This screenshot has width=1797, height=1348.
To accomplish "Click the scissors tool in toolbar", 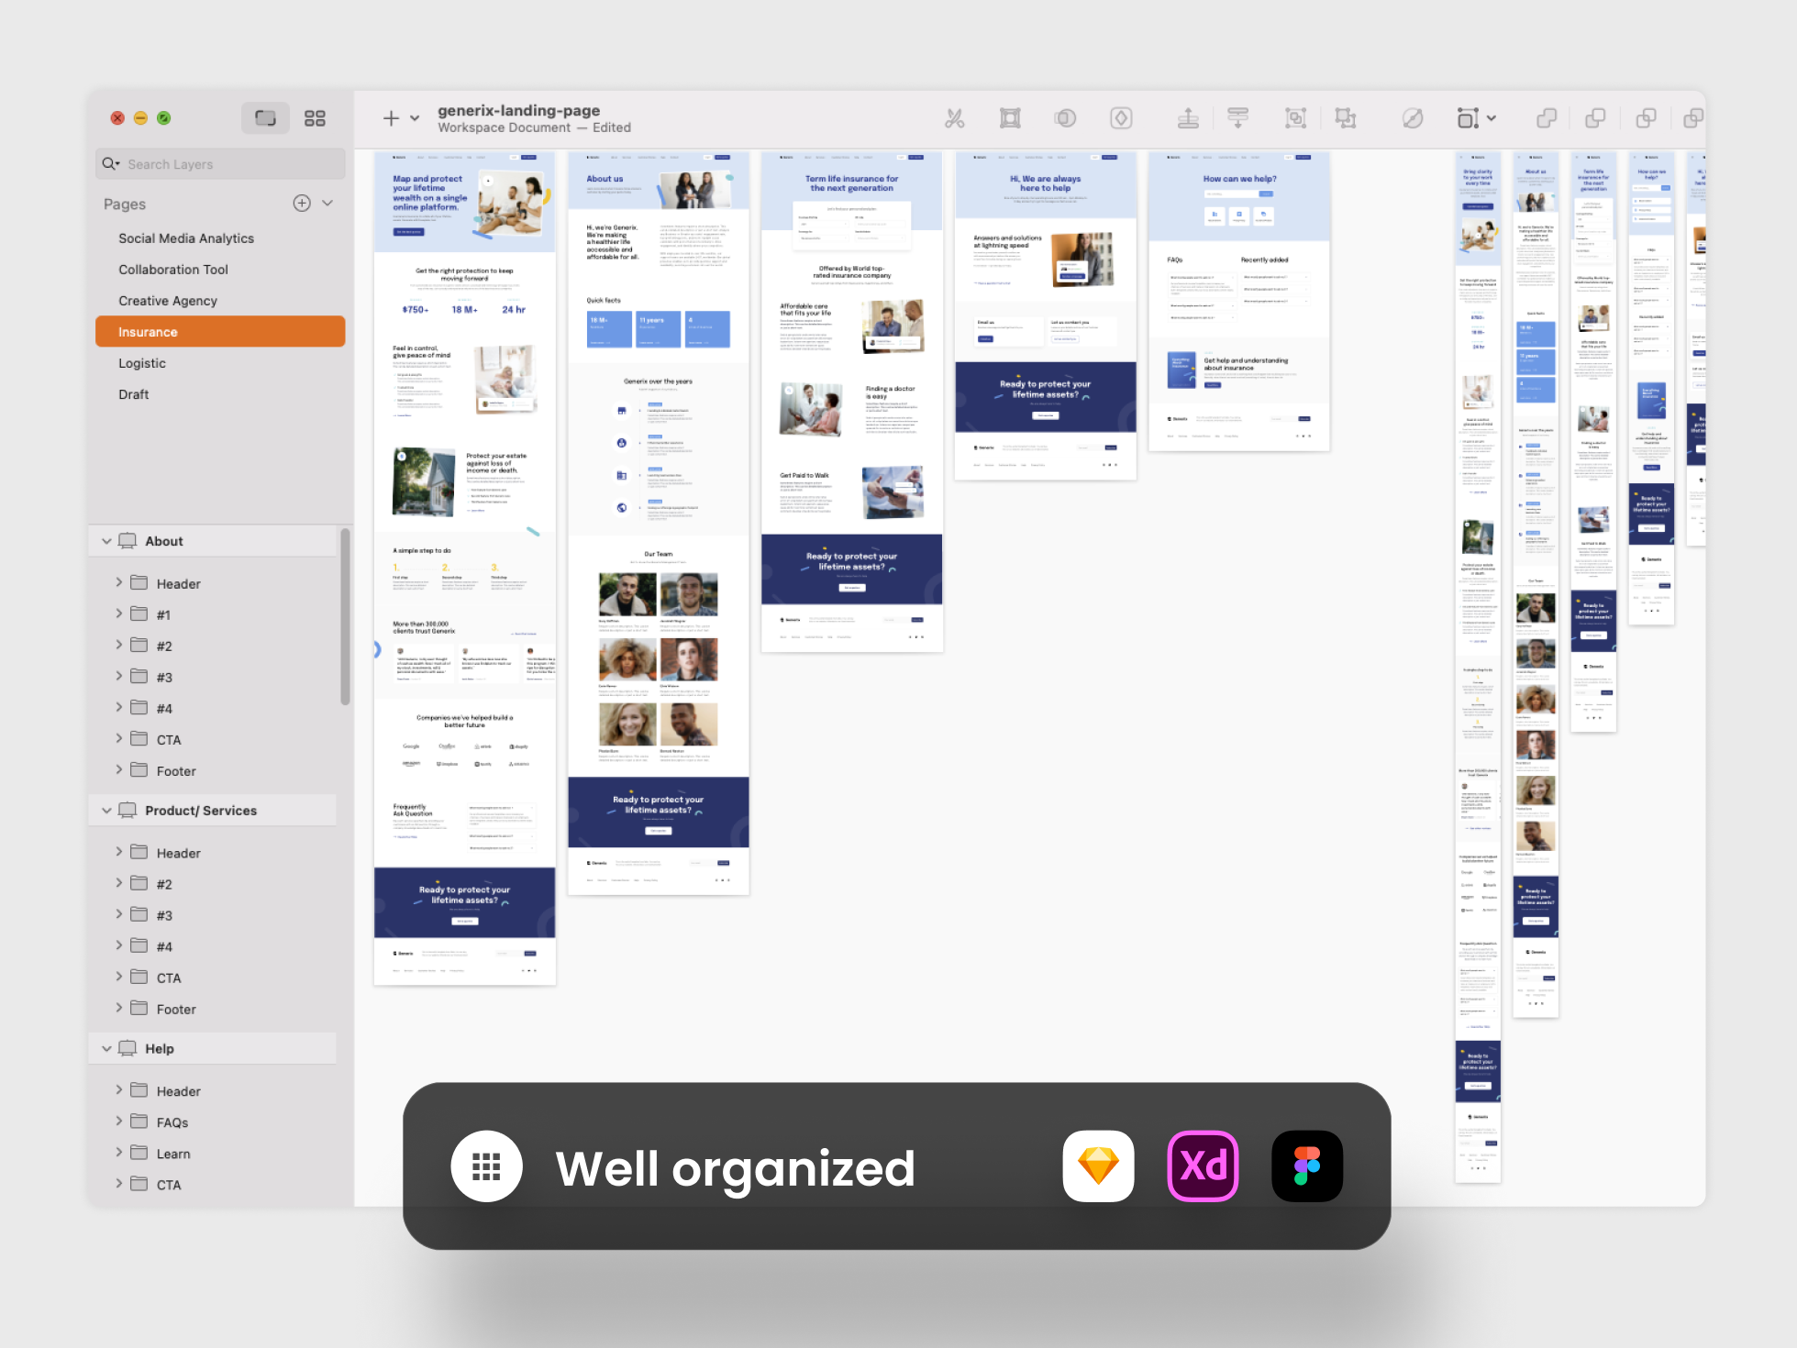I will [x=955, y=118].
